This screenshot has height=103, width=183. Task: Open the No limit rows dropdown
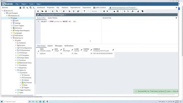(96, 11)
